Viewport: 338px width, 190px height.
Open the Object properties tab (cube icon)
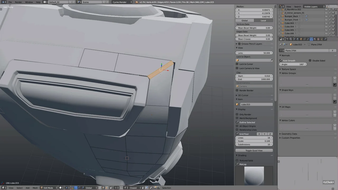click(301, 39)
